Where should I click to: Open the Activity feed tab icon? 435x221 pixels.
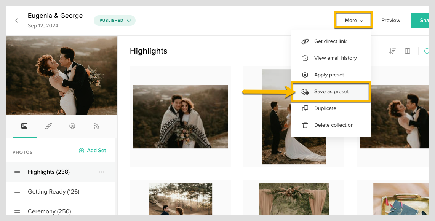[96, 126]
